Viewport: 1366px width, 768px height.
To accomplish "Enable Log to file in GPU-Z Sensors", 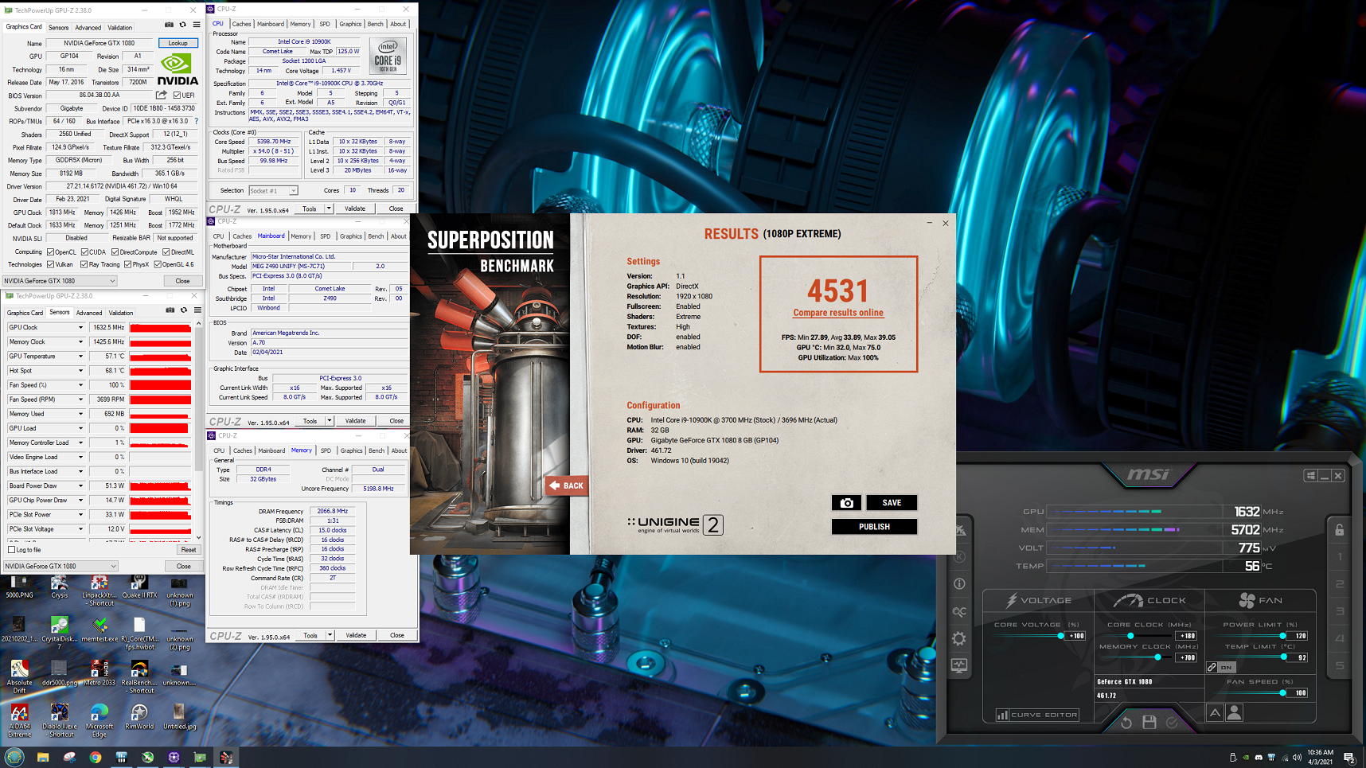I will (x=11, y=550).
